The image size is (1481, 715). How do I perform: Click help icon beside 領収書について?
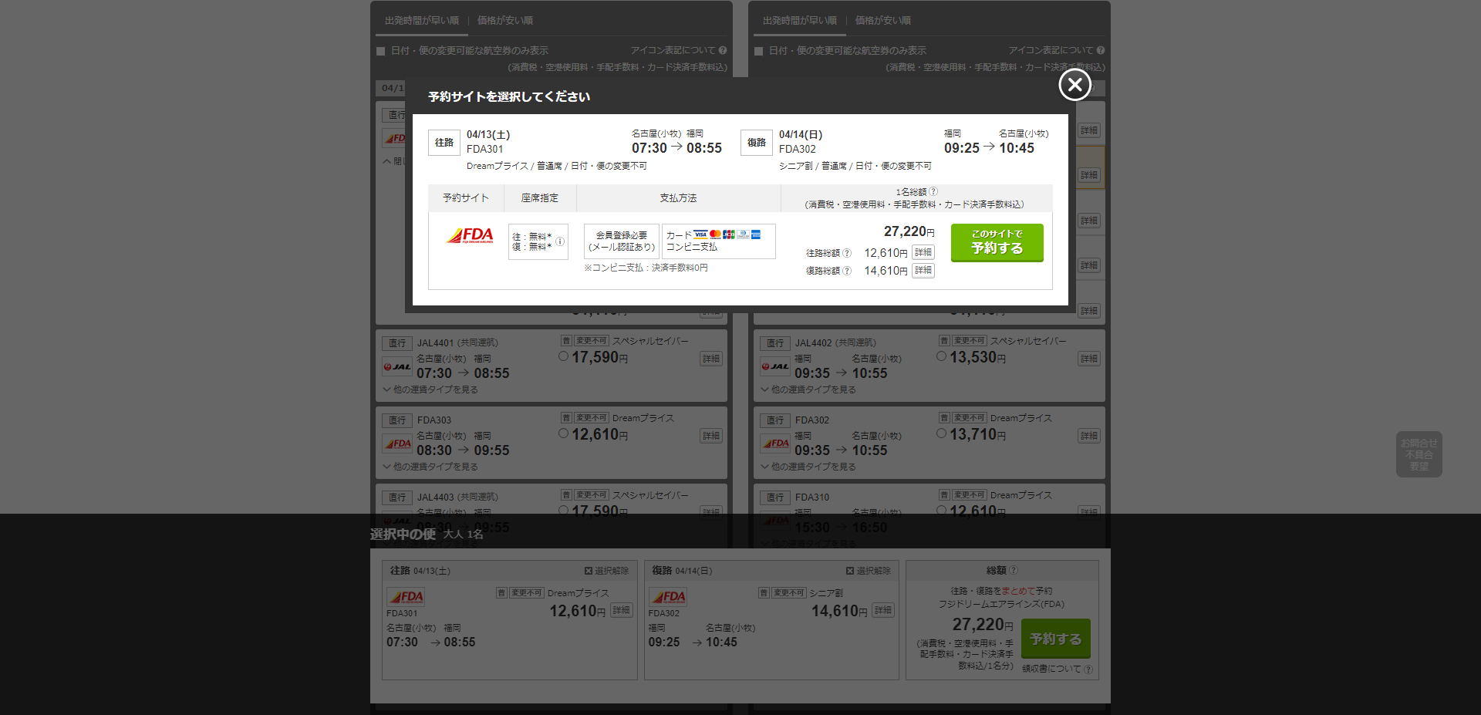pos(1088,669)
